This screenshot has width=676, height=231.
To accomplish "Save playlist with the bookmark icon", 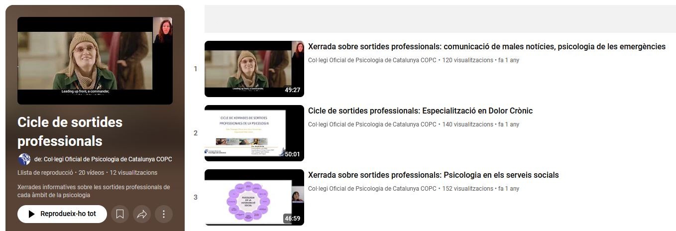I will (120, 214).
